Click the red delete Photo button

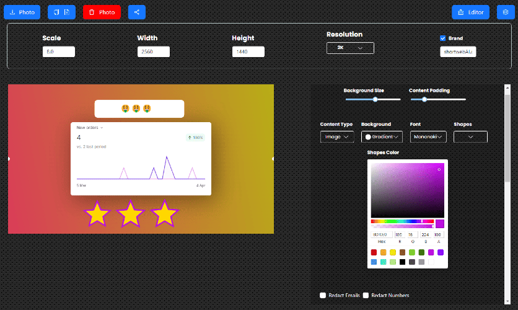pos(102,12)
